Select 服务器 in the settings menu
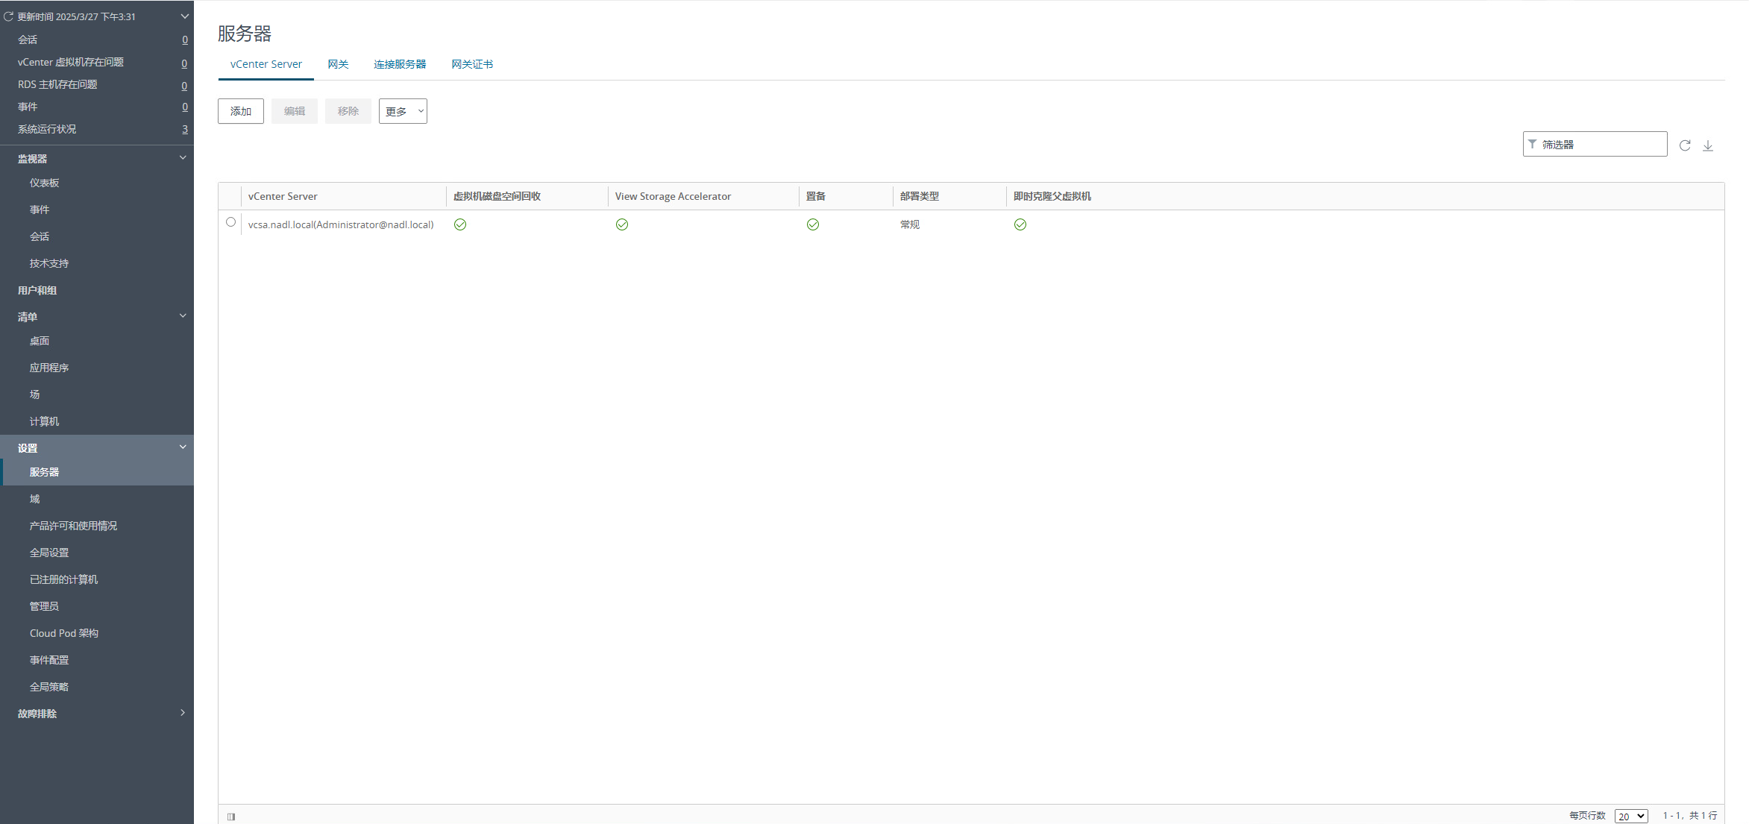Image resolution: width=1749 pixels, height=824 pixels. (45, 472)
